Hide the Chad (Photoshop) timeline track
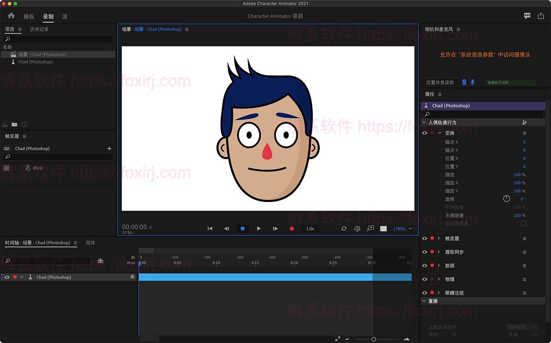The height and width of the screenshot is (343, 551). pos(6,277)
